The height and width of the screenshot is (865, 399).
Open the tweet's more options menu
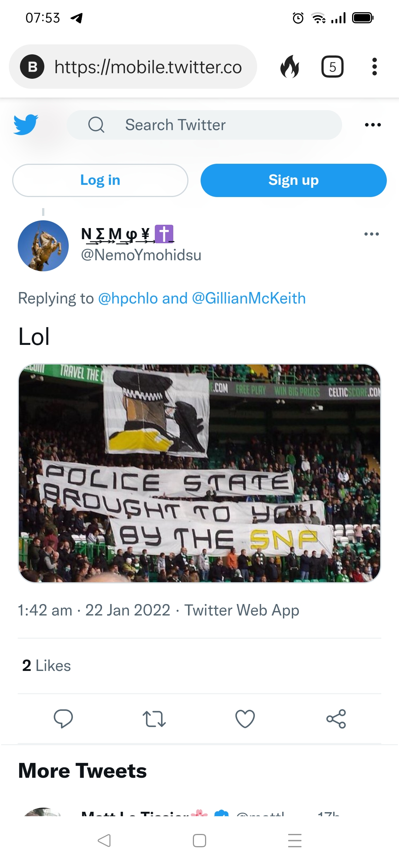coord(371,234)
